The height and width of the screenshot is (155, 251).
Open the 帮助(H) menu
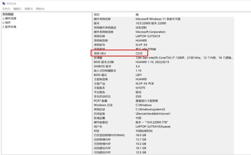40,9
